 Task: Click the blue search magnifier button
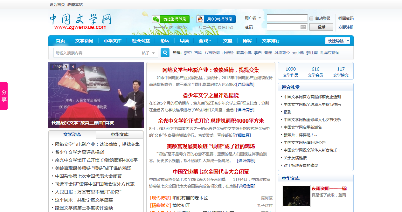(x=165, y=53)
